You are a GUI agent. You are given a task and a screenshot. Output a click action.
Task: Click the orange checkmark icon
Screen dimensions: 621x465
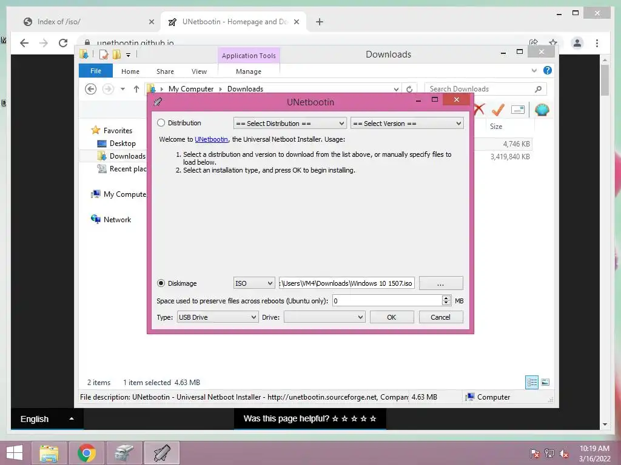[498, 110]
